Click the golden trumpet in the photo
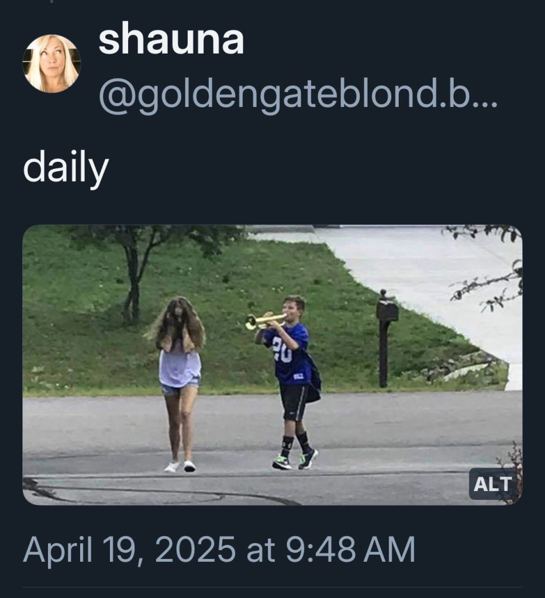This screenshot has width=545, height=598. click(x=265, y=321)
